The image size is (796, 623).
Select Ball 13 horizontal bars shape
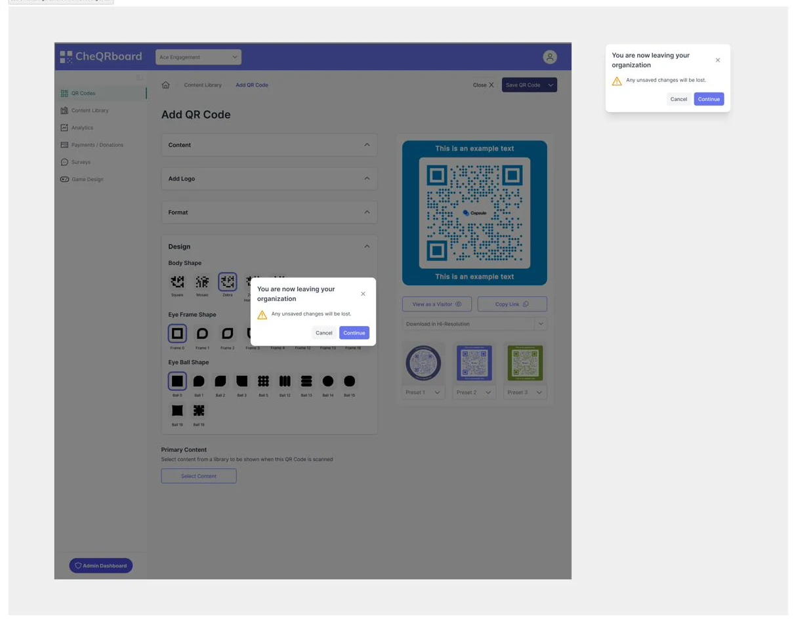tap(306, 381)
